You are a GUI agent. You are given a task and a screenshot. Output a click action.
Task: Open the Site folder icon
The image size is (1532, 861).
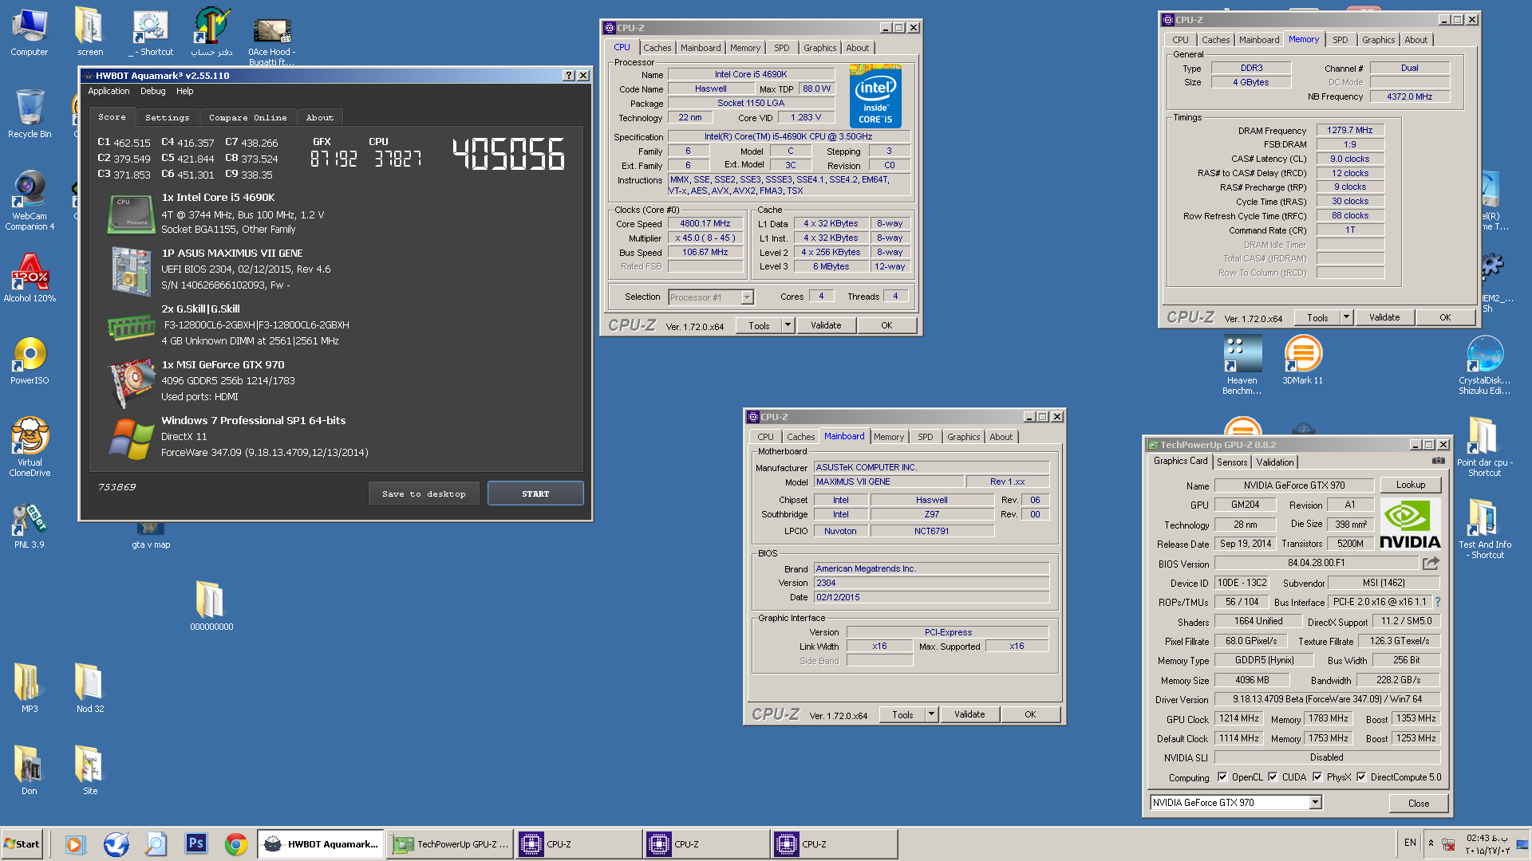(90, 771)
